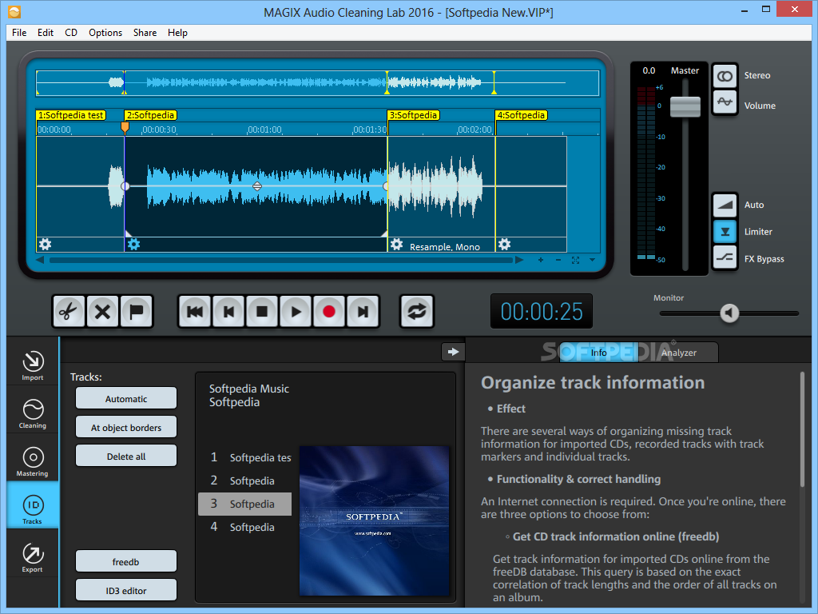The height and width of the screenshot is (614, 818).
Task: Click the Master volume fader
Action: pos(685,107)
